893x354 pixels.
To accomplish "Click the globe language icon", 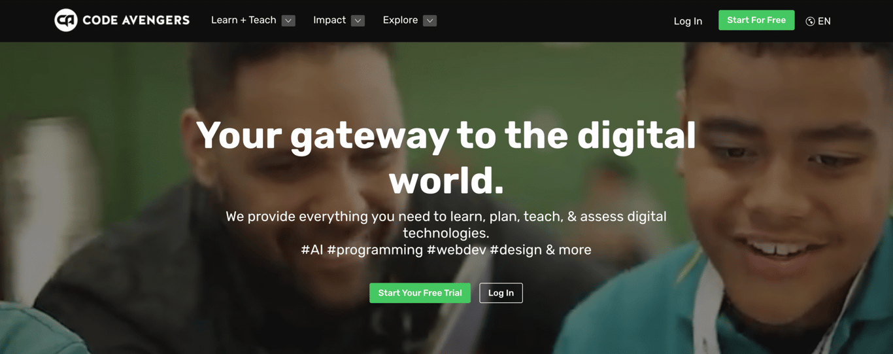I will [810, 22].
